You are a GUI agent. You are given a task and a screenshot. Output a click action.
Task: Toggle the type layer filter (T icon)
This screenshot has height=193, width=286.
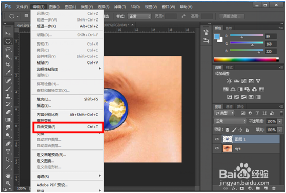(257, 113)
